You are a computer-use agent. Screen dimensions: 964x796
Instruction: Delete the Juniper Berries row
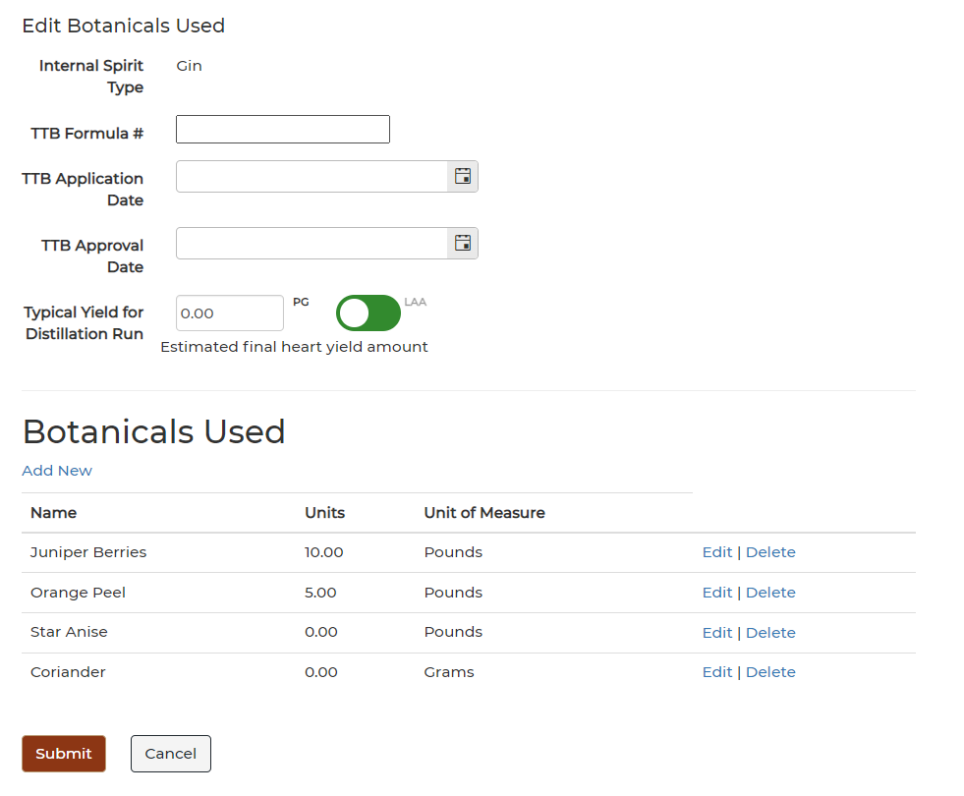coord(770,552)
